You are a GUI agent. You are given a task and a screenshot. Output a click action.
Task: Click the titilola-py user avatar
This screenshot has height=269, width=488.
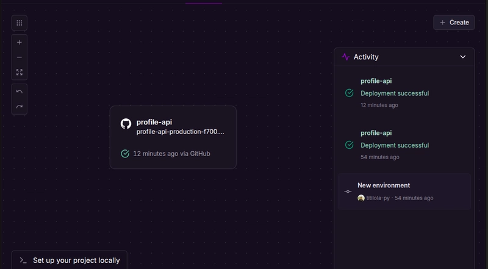point(361,198)
